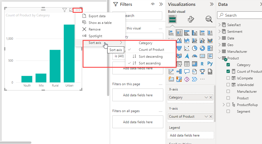Check the Manufacturer field checkbox under Product
Viewport: 262px width, 144px height.
pyautogui.click(x=228, y=91)
